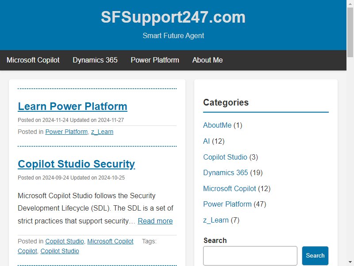Click the Copilot tag link
The image size is (354, 266).
click(27, 251)
